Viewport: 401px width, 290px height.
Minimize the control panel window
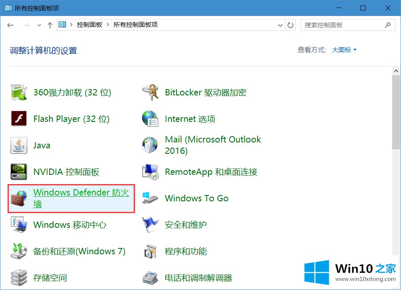339,8
